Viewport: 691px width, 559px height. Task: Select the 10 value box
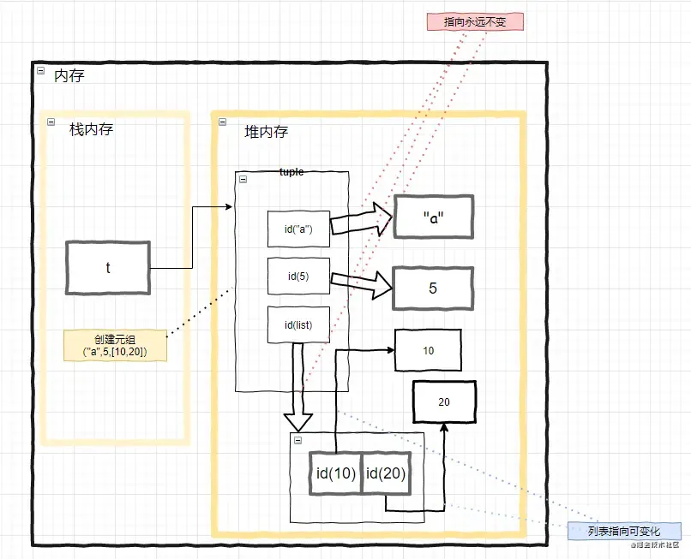pyautogui.click(x=427, y=351)
